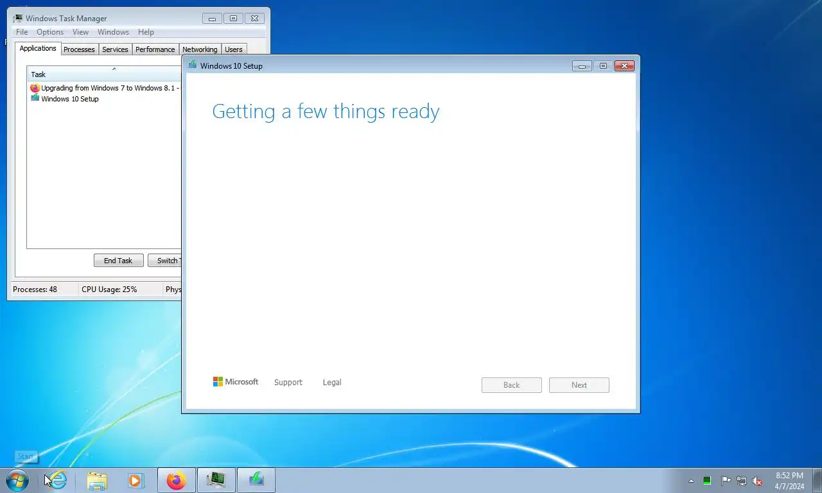Open Windows Media Player taskbar icon
The image size is (822, 493).
[136, 480]
